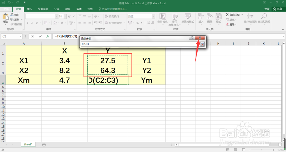The width and height of the screenshot is (286, 152).
Task: Click the add new sheet plus button
Action: tap(44, 145)
